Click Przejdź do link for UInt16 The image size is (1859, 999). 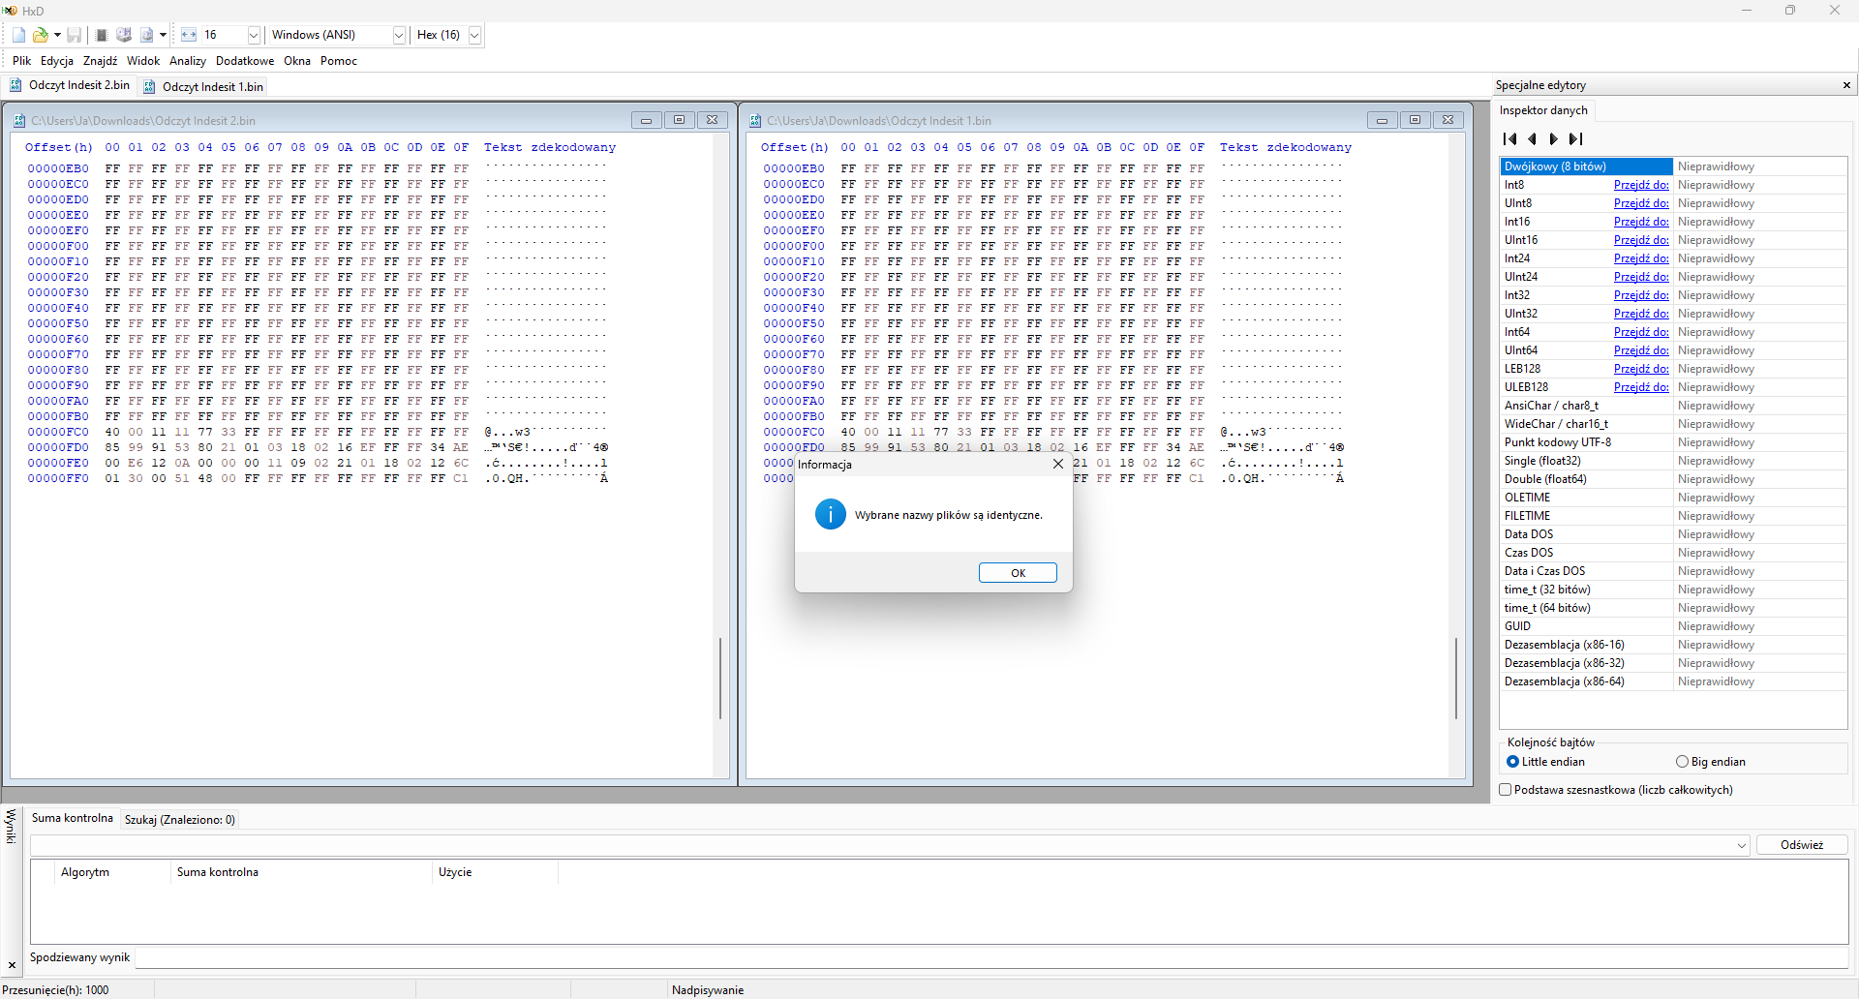(1641, 240)
